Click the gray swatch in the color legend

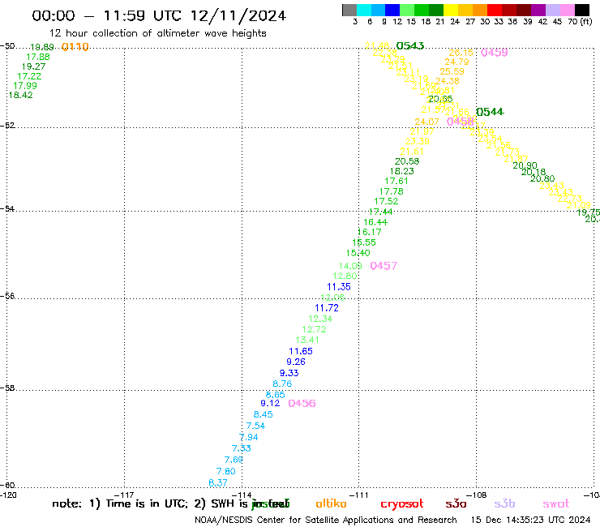[349, 10]
